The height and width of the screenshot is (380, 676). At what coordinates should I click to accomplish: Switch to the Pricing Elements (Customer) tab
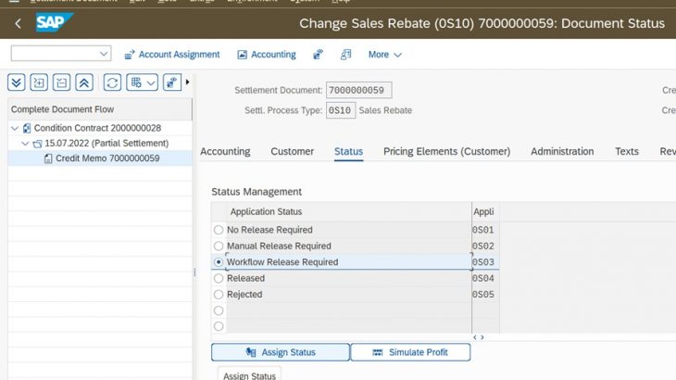[446, 151]
